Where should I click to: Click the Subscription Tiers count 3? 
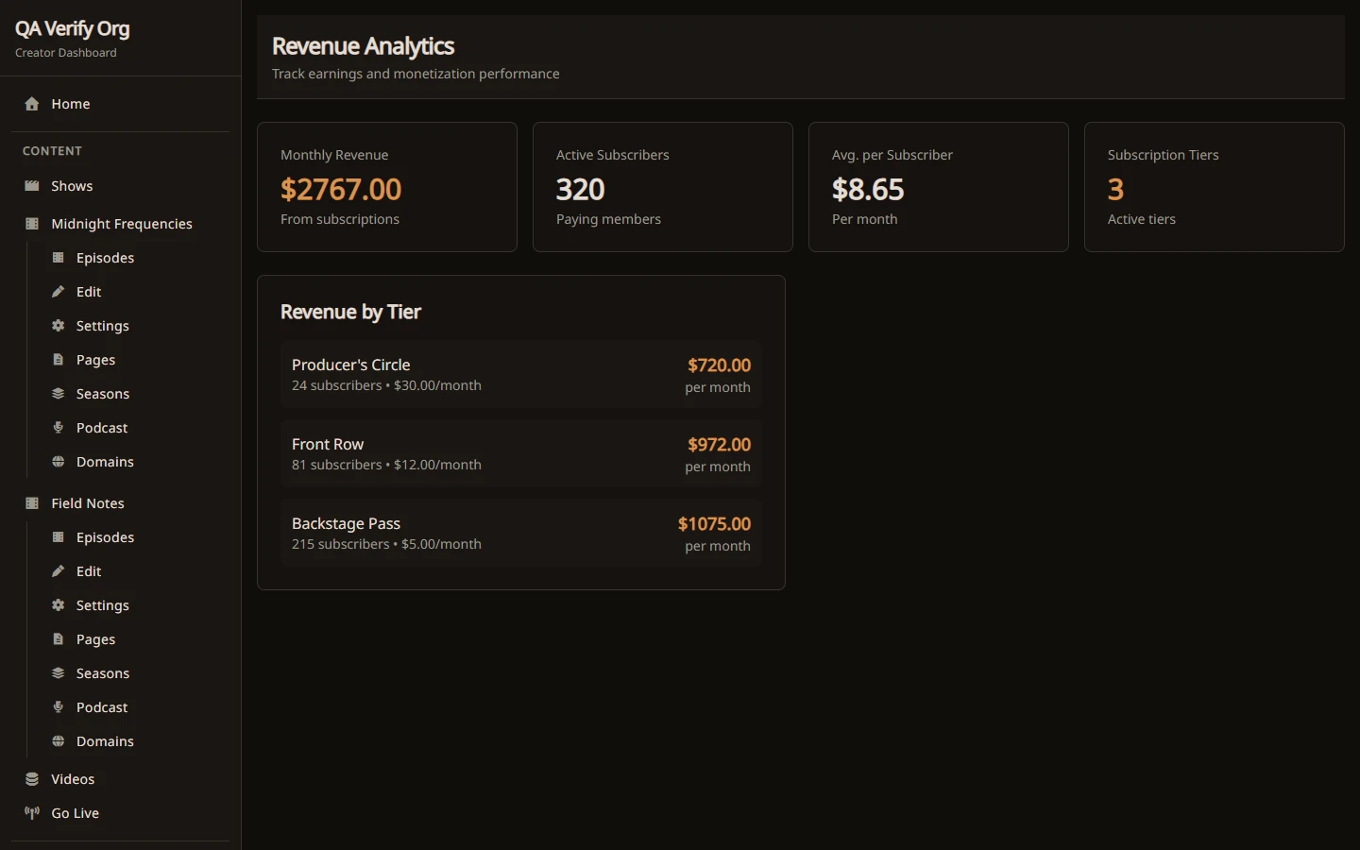pyautogui.click(x=1115, y=189)
